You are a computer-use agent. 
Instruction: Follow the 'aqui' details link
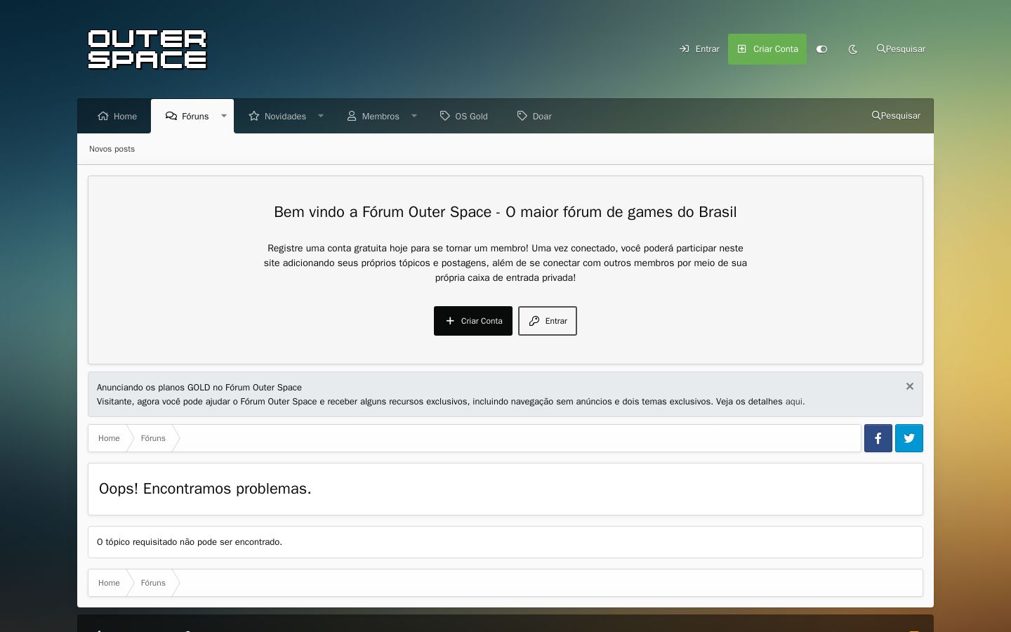794,402
